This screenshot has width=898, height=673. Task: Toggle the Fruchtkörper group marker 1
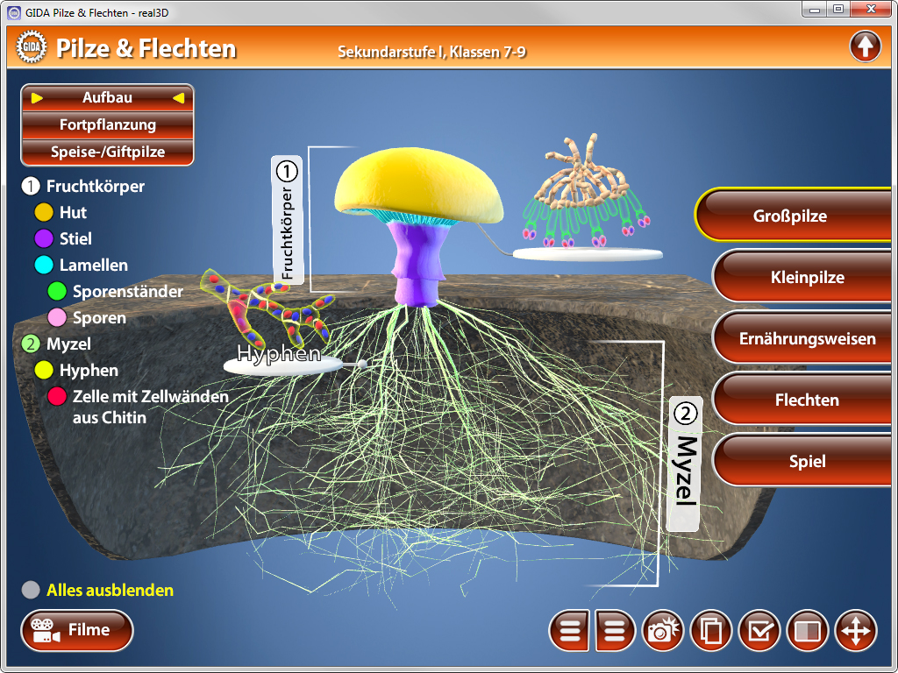point(31,186)
